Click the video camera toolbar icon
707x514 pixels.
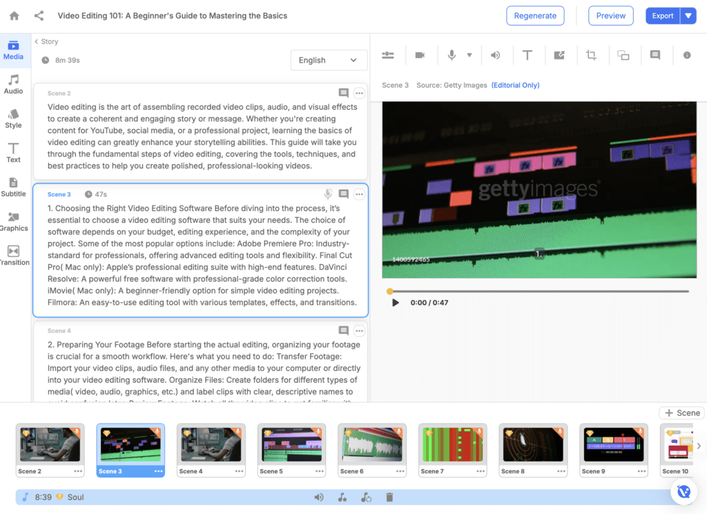(x=420, y=55)
